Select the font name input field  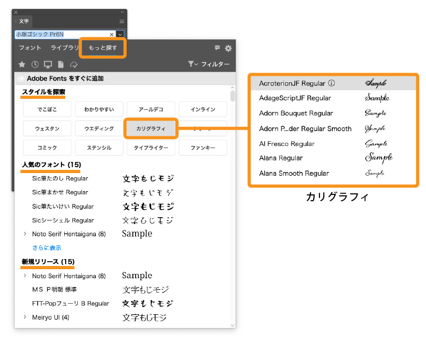coord(61,34)
